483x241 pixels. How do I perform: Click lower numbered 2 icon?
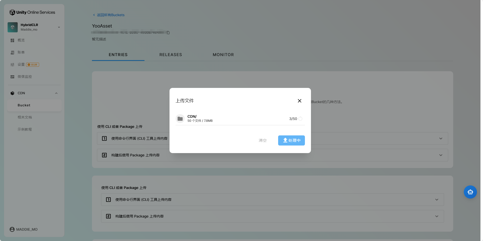click(108, 216)
